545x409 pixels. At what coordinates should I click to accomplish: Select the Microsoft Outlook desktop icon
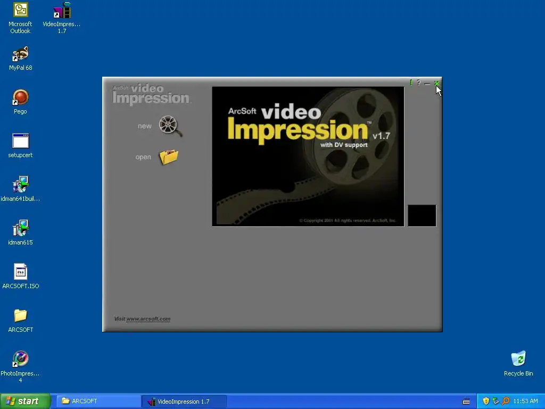tap(20, 18)
